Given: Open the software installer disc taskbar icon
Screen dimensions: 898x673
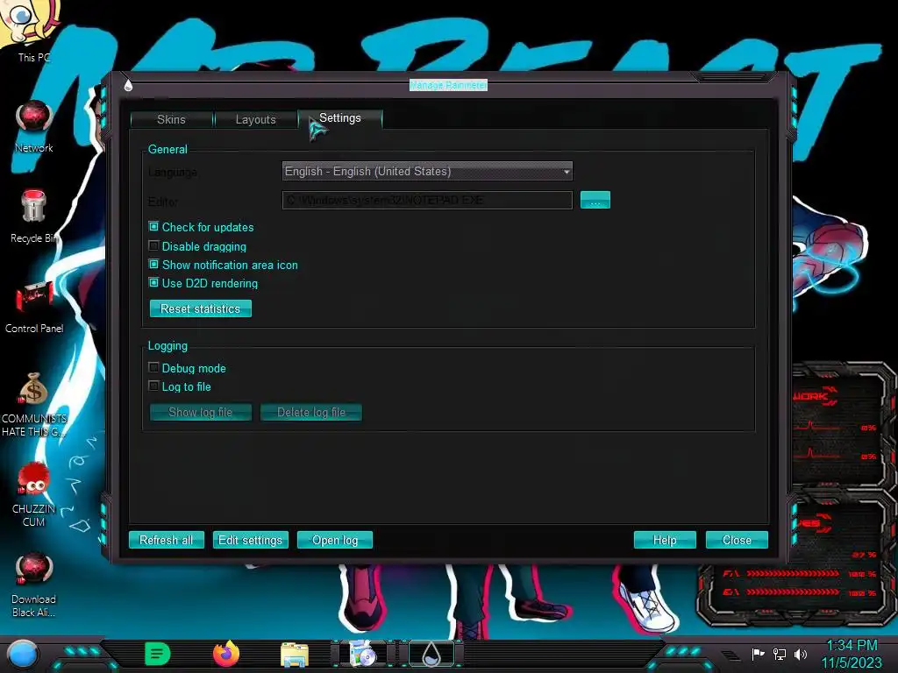Looking at the screenshot, I should [362, 654].
